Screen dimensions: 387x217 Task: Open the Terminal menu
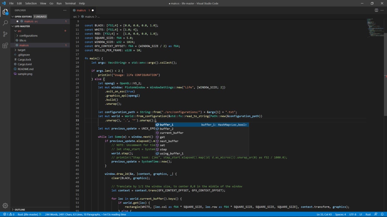70,3
